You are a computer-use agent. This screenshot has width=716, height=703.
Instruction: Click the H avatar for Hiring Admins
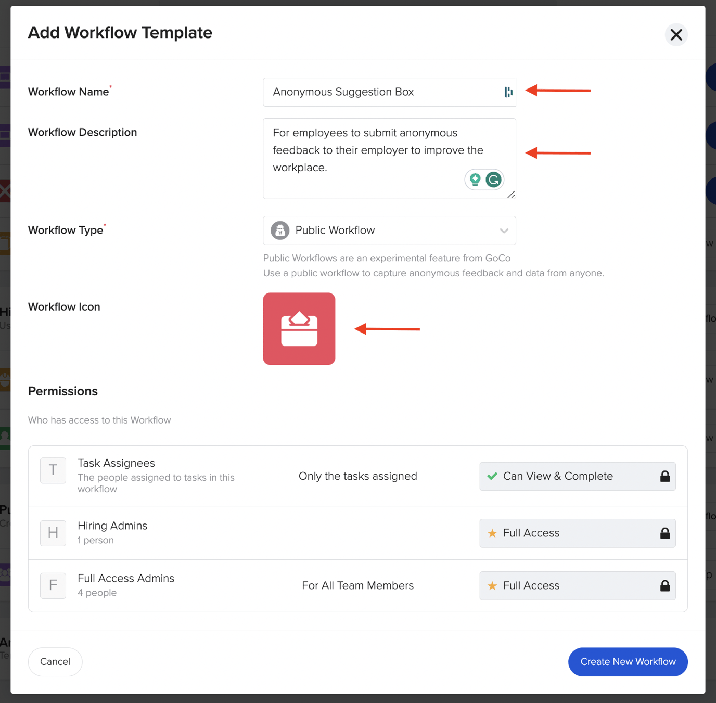coord(53,533)
